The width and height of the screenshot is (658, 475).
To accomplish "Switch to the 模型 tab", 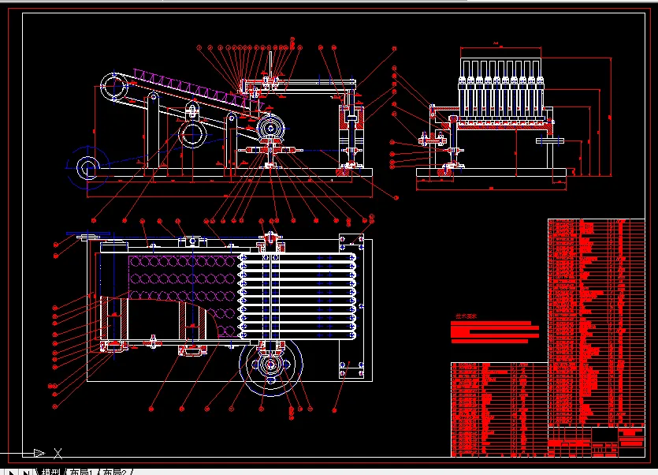I will (x=50, y=472).
